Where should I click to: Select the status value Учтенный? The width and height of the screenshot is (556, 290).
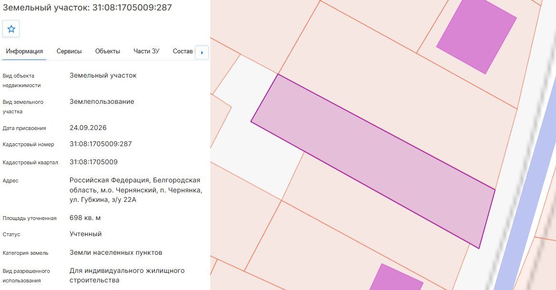pos(85,234)
